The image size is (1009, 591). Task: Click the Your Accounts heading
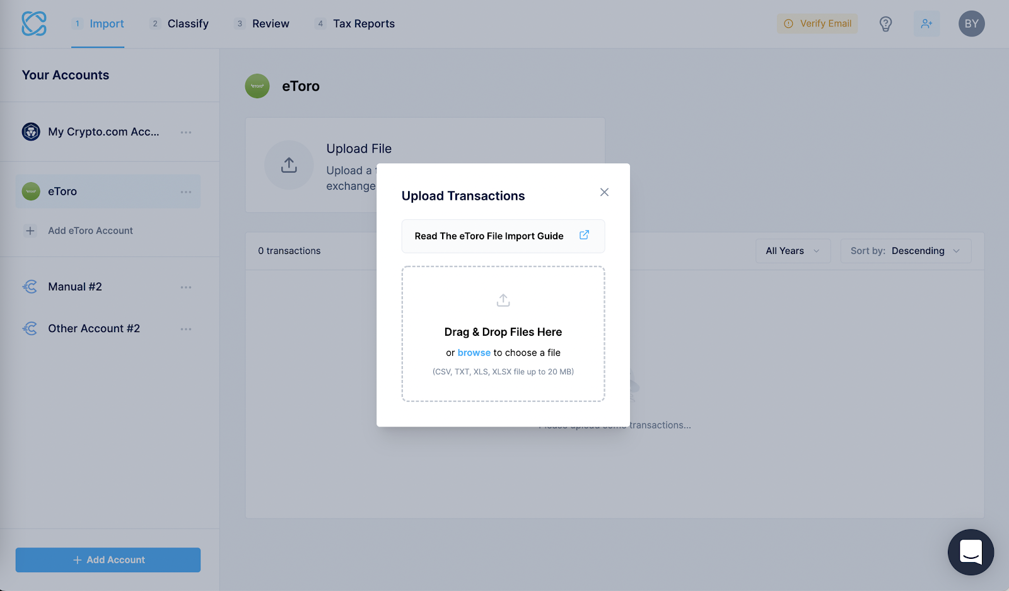click(x=66, y=75)
